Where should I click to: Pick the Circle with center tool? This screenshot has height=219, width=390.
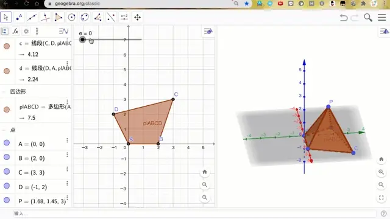72,17
